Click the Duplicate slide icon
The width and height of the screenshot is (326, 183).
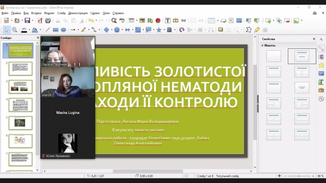coord(279,20)
